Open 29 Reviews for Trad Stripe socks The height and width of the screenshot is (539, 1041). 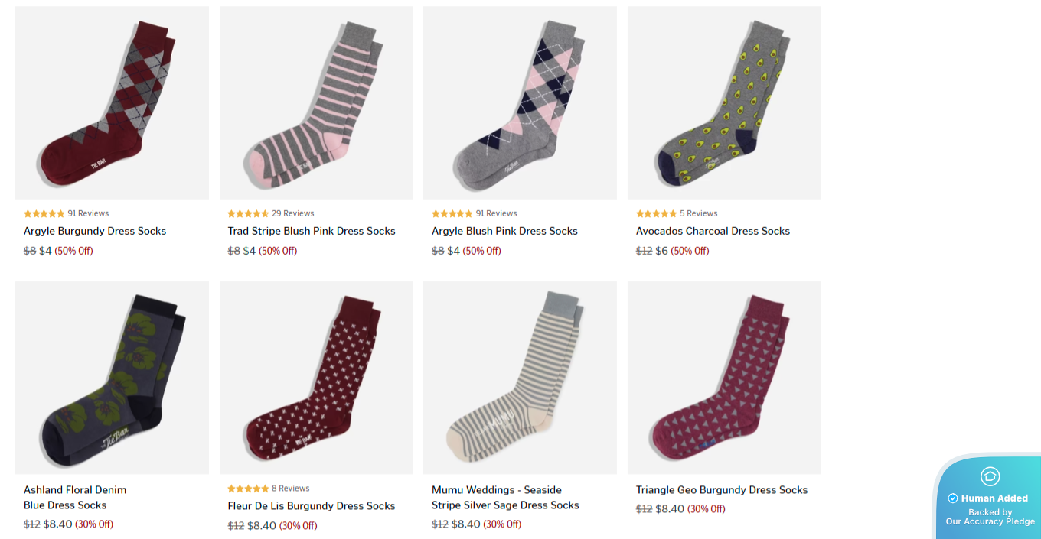[x=293, y=214]
